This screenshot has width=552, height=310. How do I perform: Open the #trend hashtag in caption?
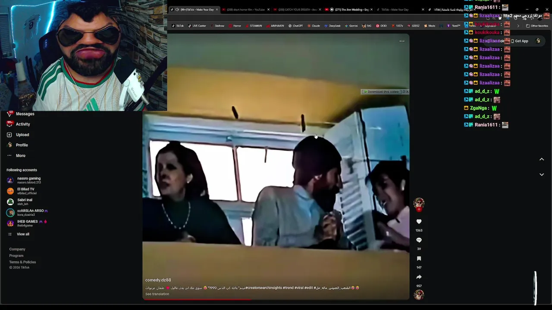tap(288, 288)
